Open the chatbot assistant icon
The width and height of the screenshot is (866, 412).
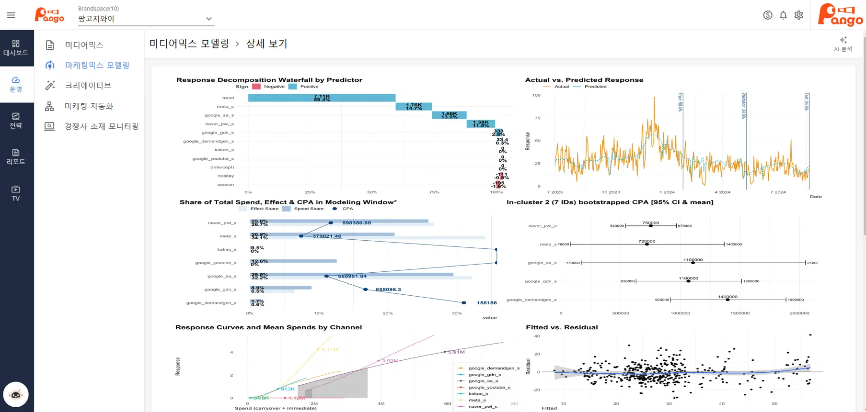click(16, 394)
